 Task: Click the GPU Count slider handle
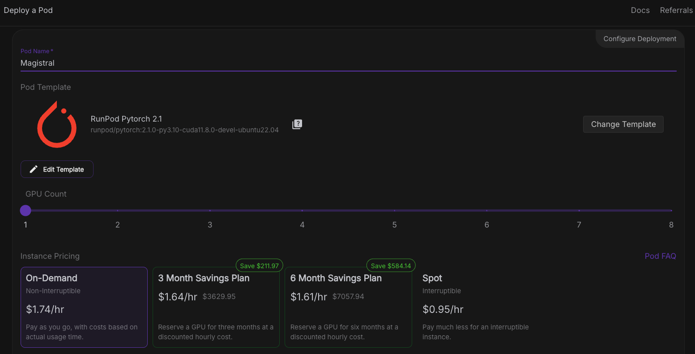(26, 211)
